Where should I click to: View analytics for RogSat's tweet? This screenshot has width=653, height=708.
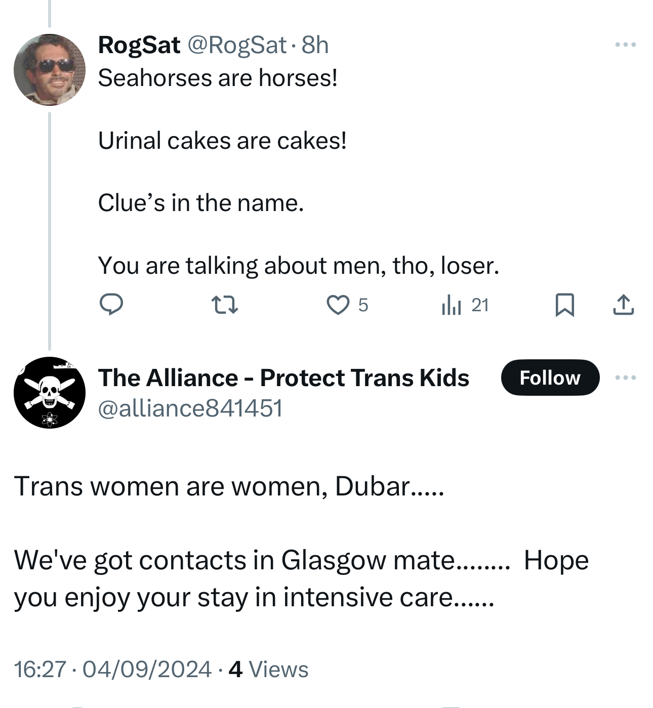(452, 305)
